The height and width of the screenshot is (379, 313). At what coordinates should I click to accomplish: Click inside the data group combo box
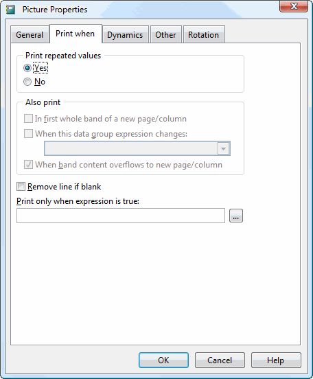(137, 148)
